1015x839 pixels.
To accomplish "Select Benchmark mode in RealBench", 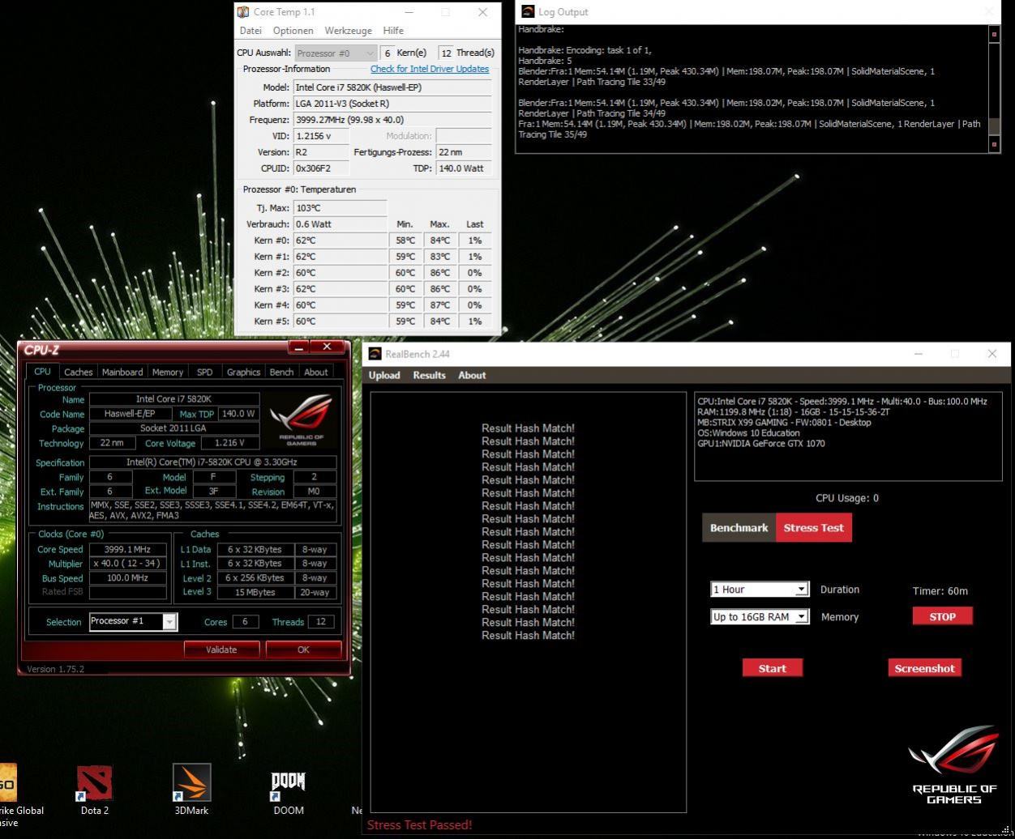I will pos(739,527).
